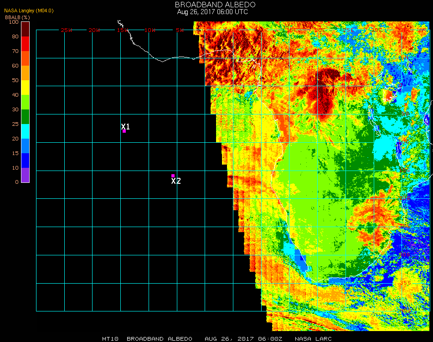This screenshot has height=342, width=433.
Task: Click the 35S latitude label
Action: 405,282
